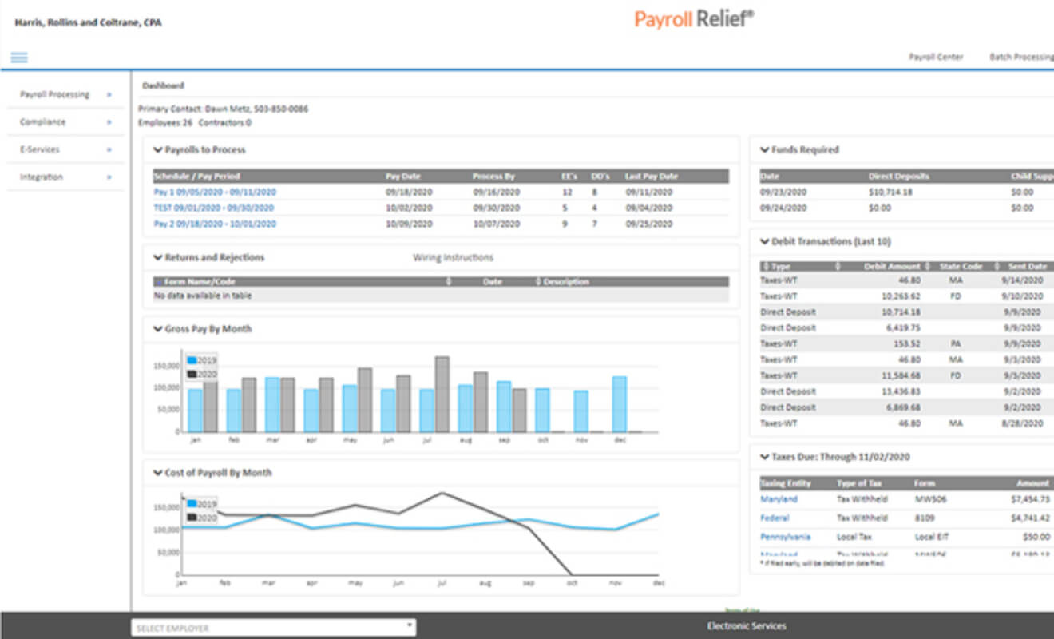Image resolution: width=1054 pixels, height=639 pixels.
Task: Click the July 2020 gross pay bar
Action: click(442, 394)
